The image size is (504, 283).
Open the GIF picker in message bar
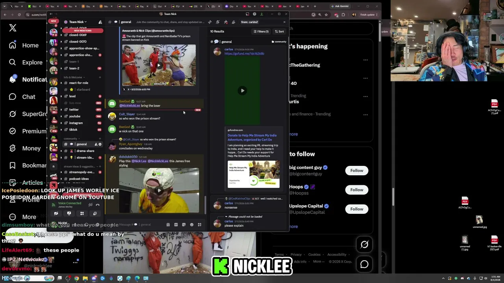pyautogui.click(x=176, y=225)
